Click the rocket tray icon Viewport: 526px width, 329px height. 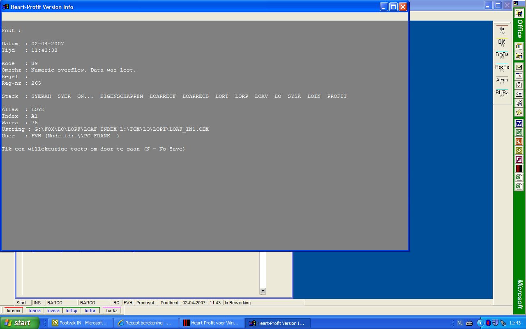[x=503, y=323]
